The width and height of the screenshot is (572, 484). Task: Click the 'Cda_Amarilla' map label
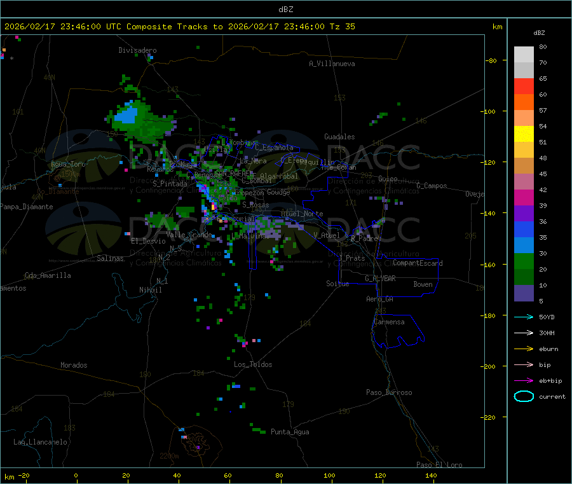48,275
